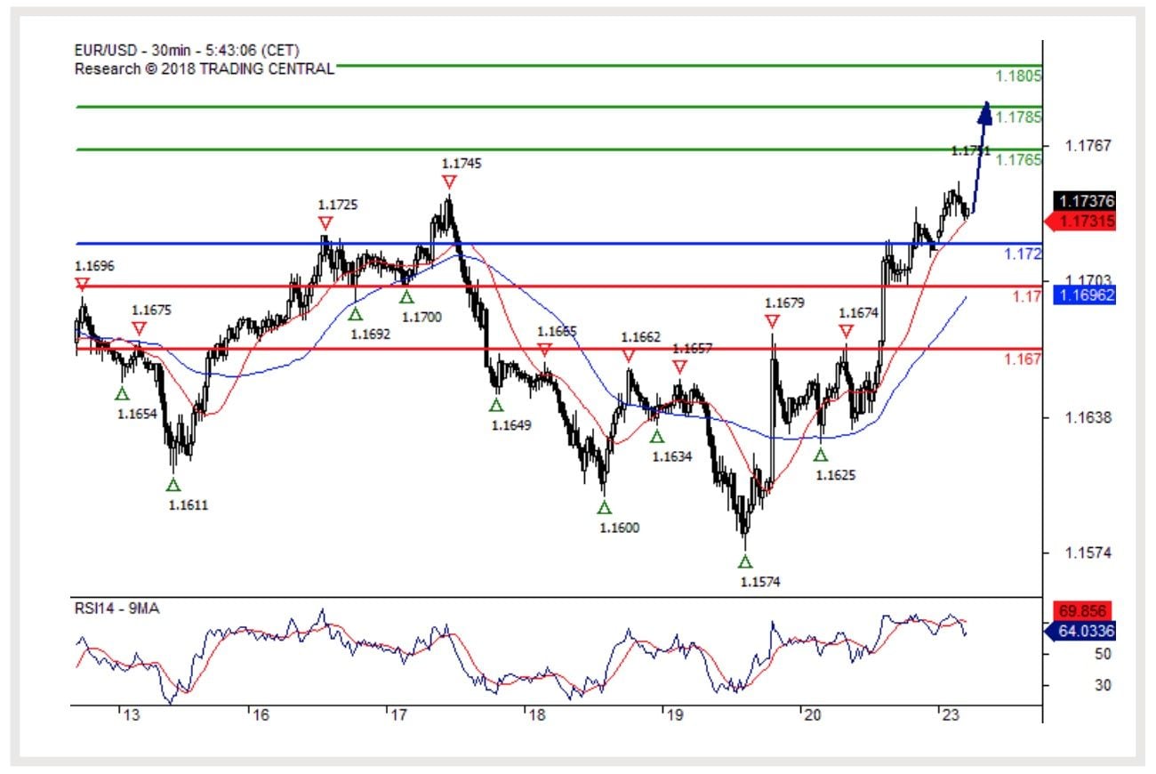This screenshot has width=1156, height=774.
Task: Click the black 1.17376 current price tag
Action: click(1084, 201)
